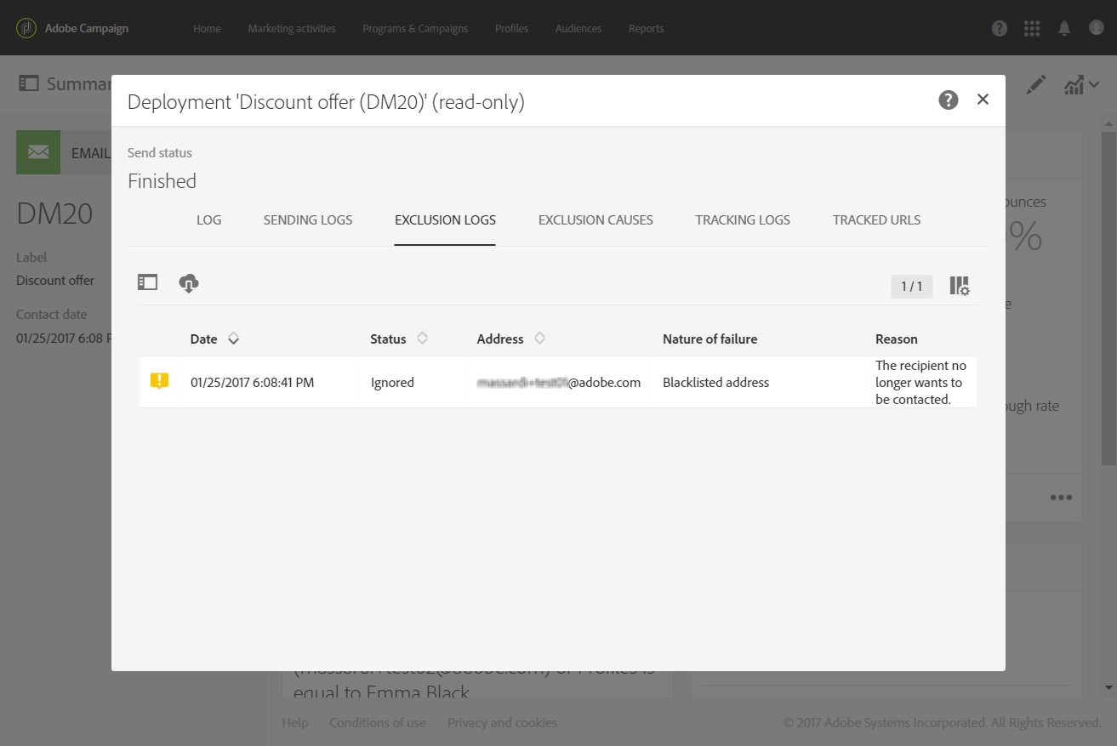Click the Finished send status text

162,181
